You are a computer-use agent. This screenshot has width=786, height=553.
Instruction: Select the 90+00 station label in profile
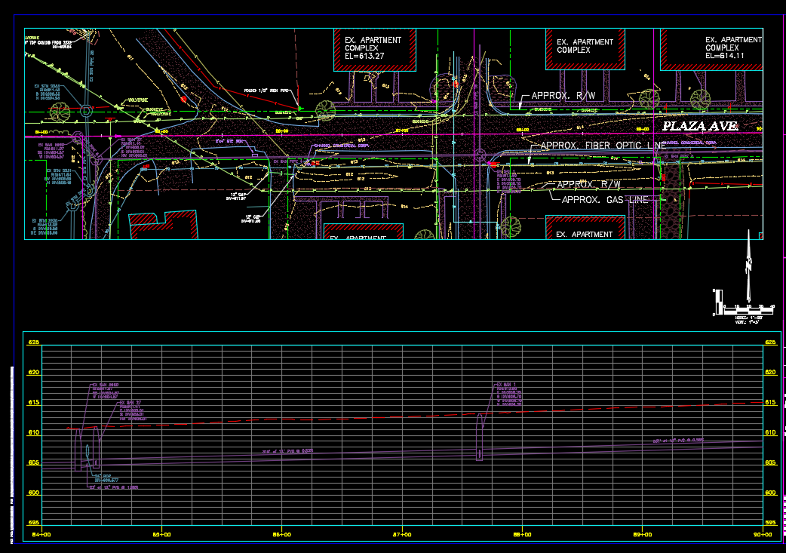click(x=763, y=534)
